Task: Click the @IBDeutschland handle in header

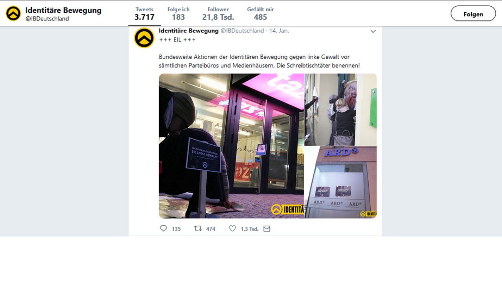Action: (47, 19)
